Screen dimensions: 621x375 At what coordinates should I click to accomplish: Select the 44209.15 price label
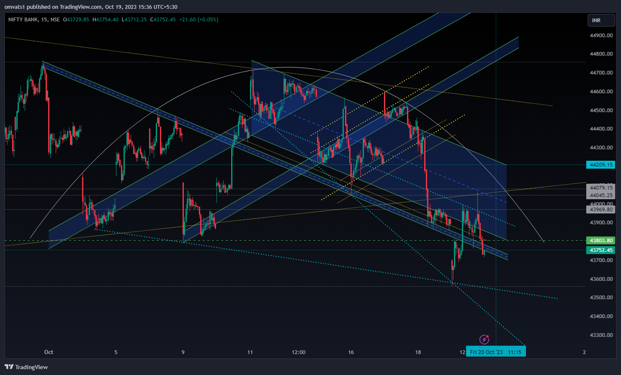tap(601, 165)
